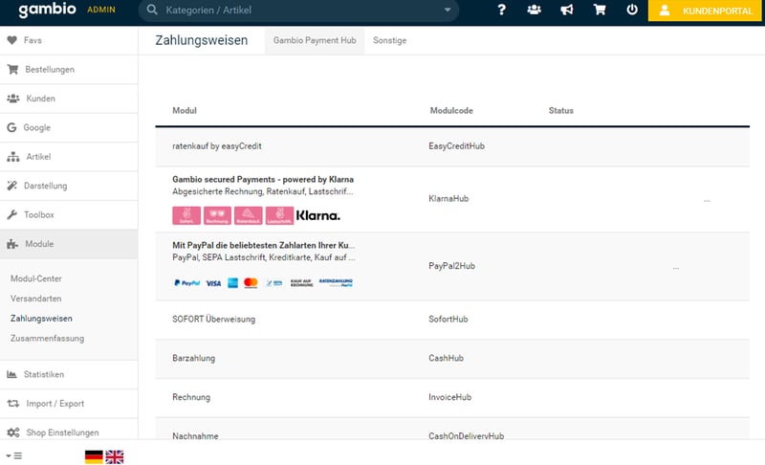Open the users group icon in header
This screenshot has height=465, width=765.
pyautogui.click(x=534, y=11)
